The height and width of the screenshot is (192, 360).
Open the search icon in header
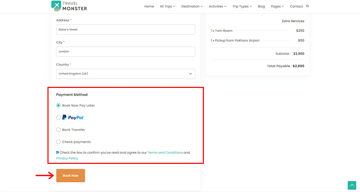(x=307, y=6)
